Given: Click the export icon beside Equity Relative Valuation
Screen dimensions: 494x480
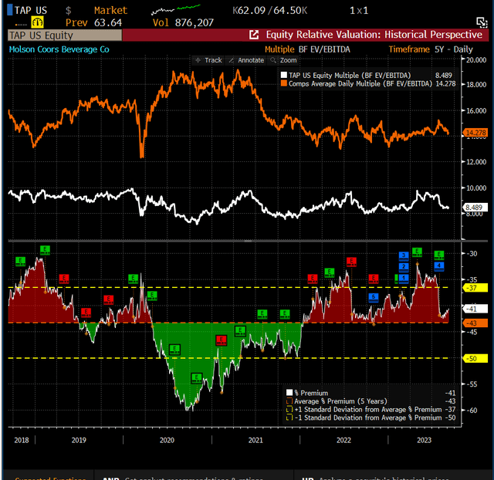Looking at the screenshot, I should [x=254, y=35].
